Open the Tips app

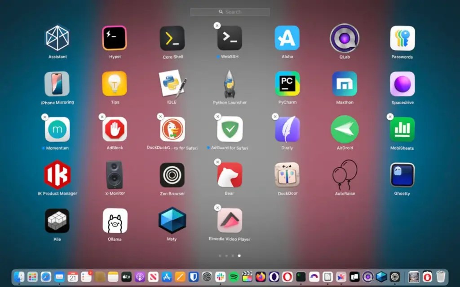tap(115, 84)
